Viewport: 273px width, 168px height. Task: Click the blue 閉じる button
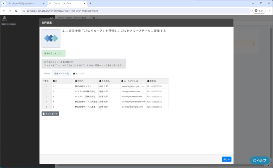pos(227,159)
